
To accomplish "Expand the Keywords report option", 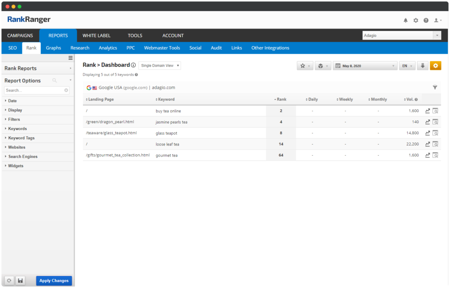I will coord(38,129).
